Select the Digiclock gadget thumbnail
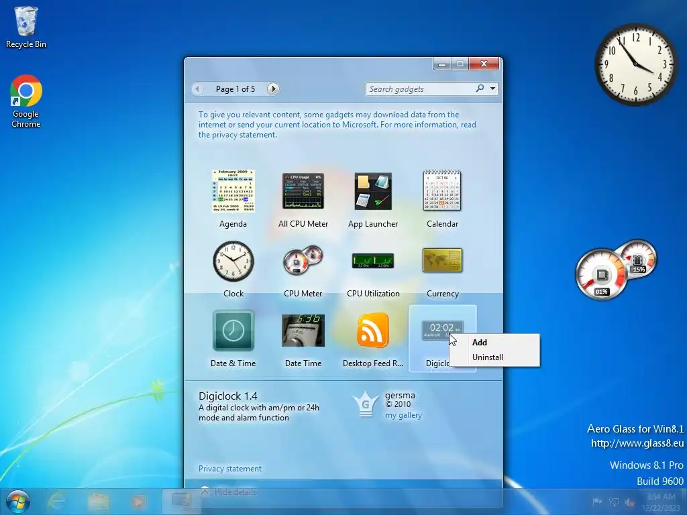This screenshot has width=687, height=515. coord(442,330)
